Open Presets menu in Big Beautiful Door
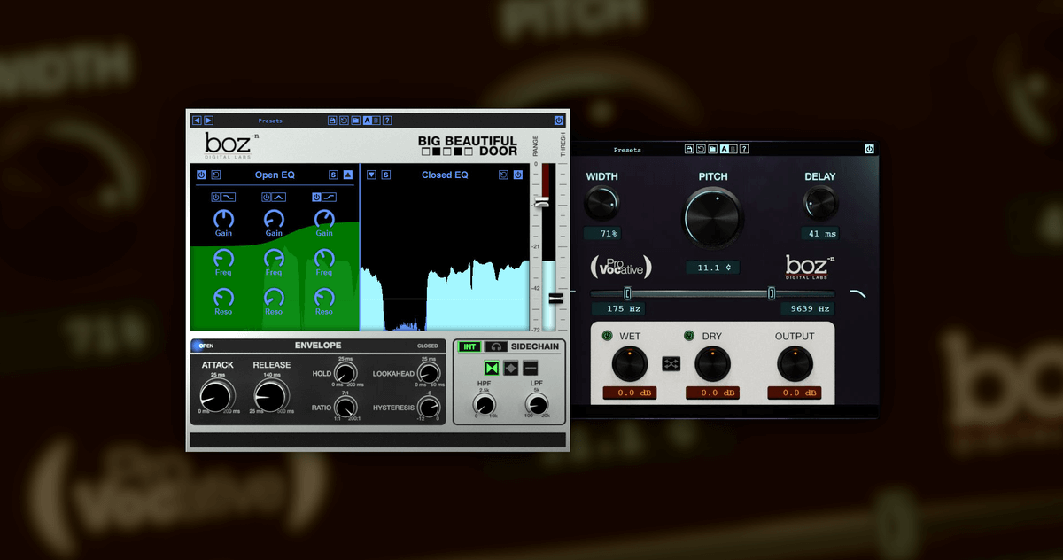Image resolution: width=1063 pixels, height=560 pixels. coord(270,121)
